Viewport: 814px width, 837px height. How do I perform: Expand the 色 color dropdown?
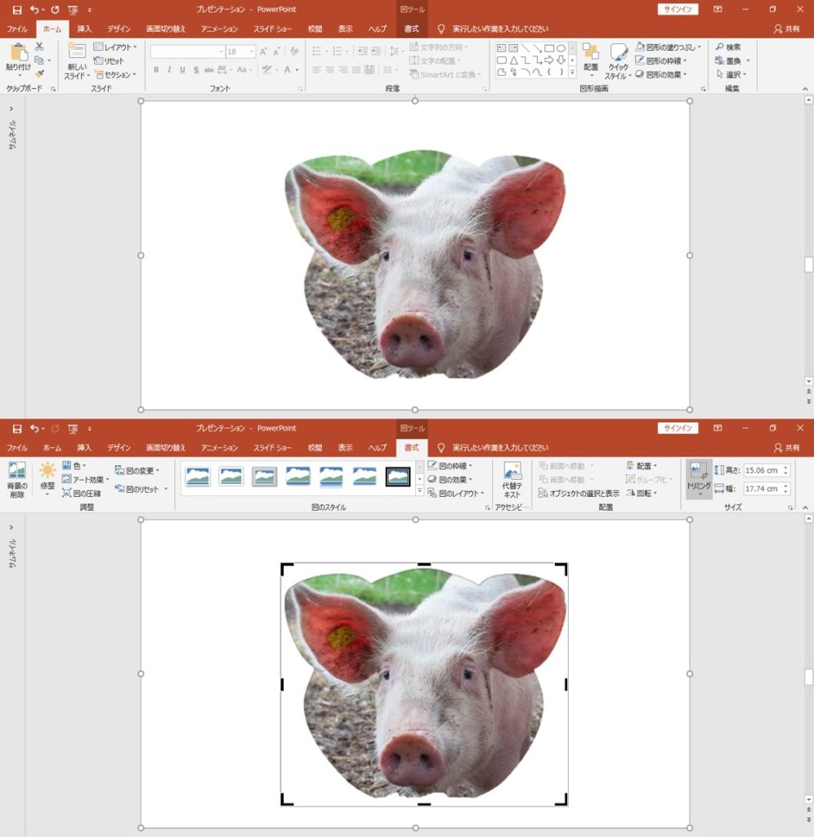[74, 466]
